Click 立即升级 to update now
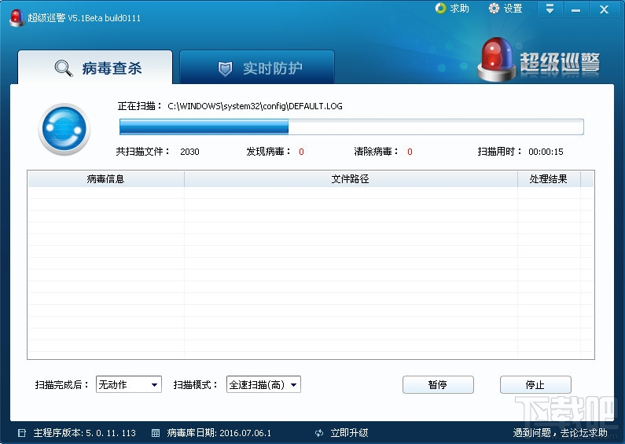 (349, 433)
